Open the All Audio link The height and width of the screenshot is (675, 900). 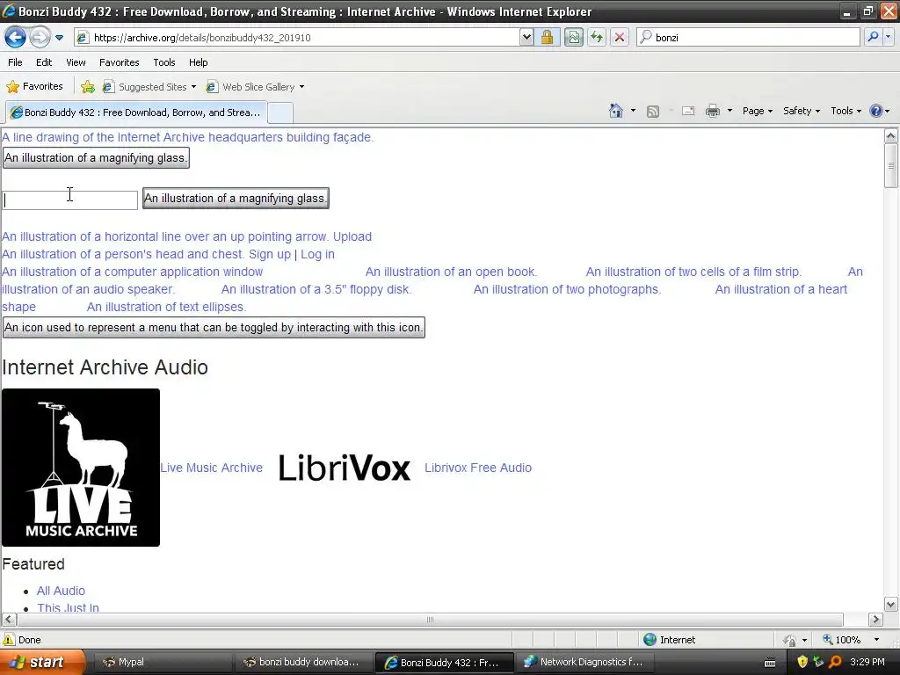[61, 591]
